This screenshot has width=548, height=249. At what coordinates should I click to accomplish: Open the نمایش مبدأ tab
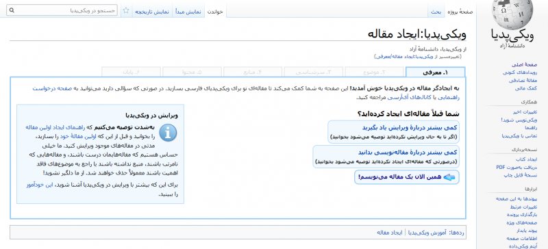[x=188, y=12]
